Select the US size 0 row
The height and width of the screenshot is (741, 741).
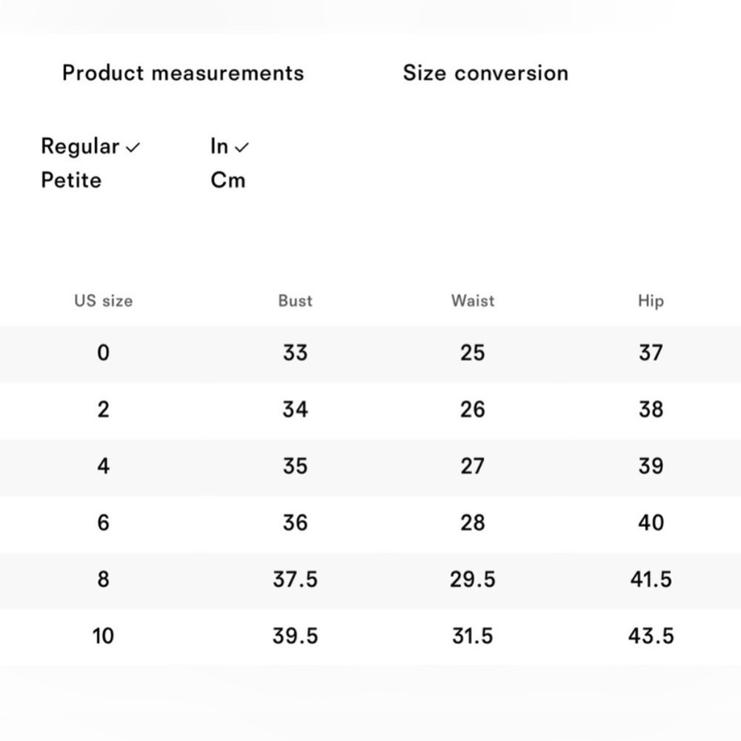[x=103, y=353]
